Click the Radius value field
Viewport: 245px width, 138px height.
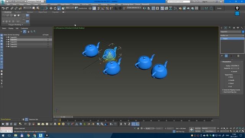coord(234,66)
